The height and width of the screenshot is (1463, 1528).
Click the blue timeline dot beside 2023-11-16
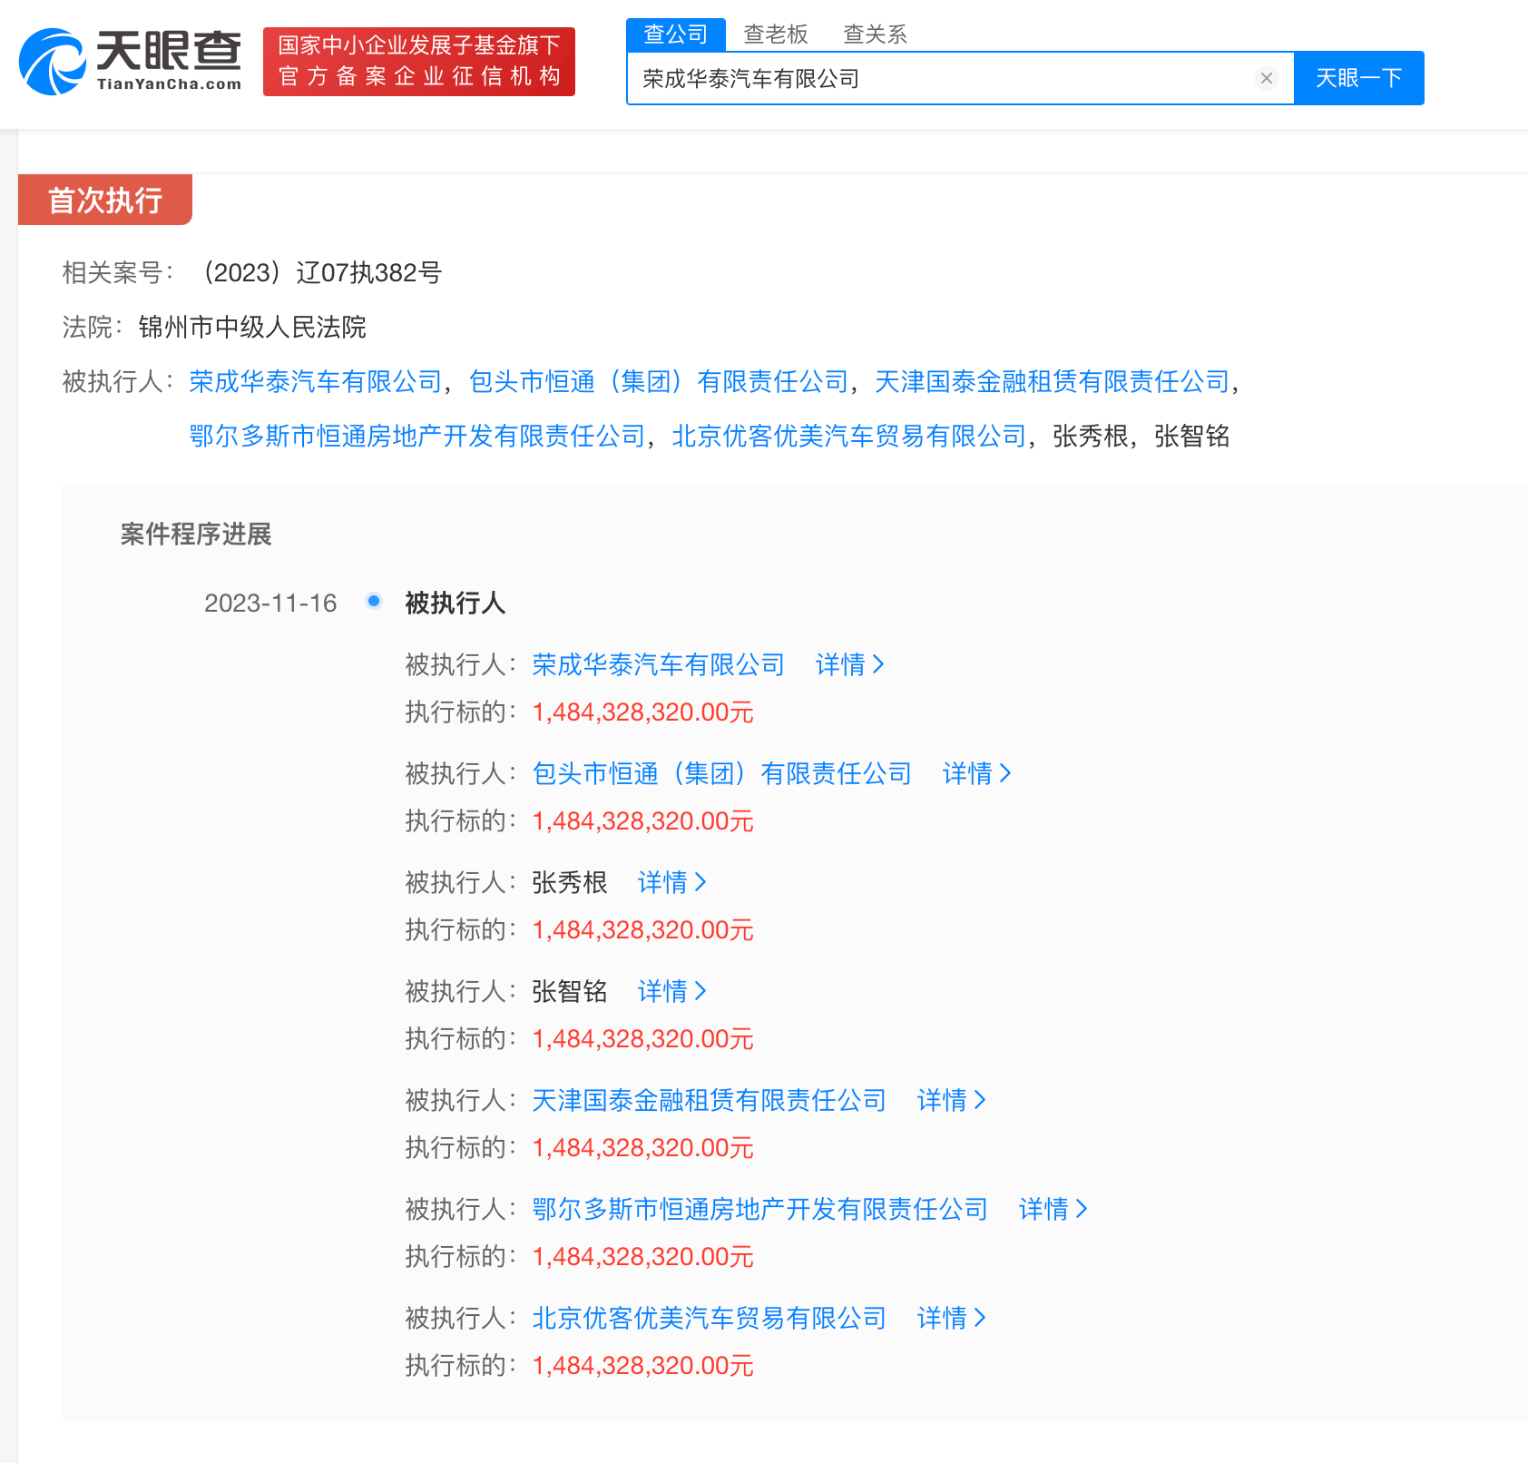(373, 601)
